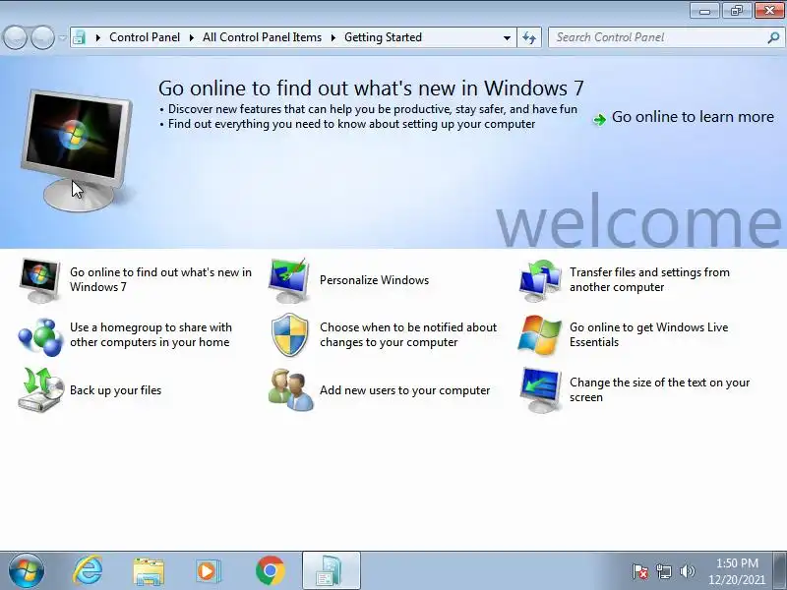Open the Personalize Windows icon
The image size is (787, 590).
pyautogui.click(x=289, y=280)
